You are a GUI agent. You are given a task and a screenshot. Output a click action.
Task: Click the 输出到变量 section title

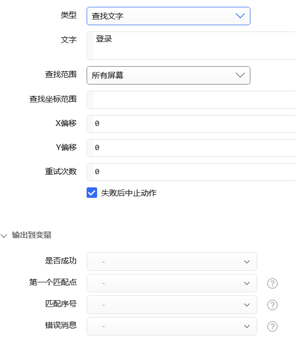pos(31,235)
